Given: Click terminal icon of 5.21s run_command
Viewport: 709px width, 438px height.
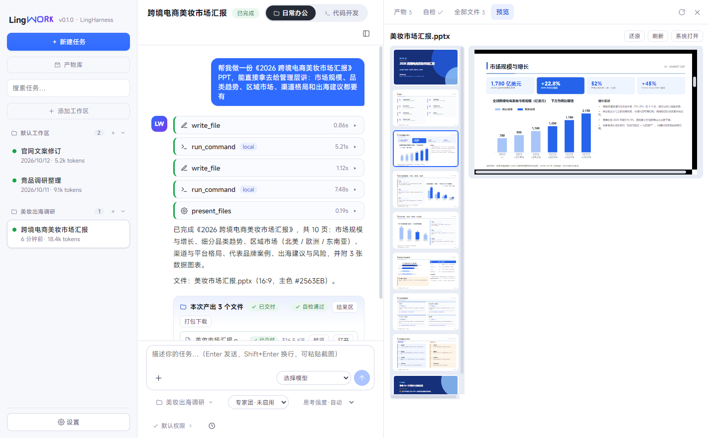Looking at the screenshot, I should tap(184, 147).
